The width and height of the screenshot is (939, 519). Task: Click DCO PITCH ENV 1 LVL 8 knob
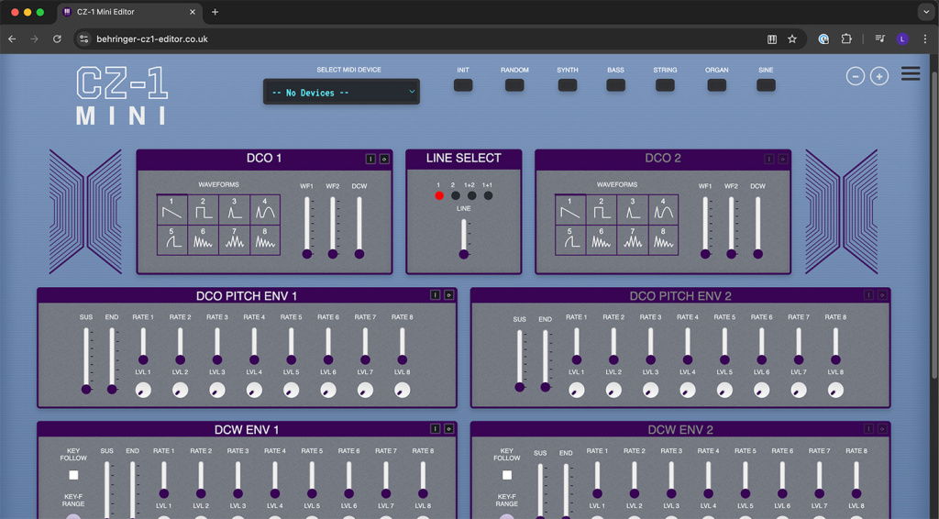point(403,391)
